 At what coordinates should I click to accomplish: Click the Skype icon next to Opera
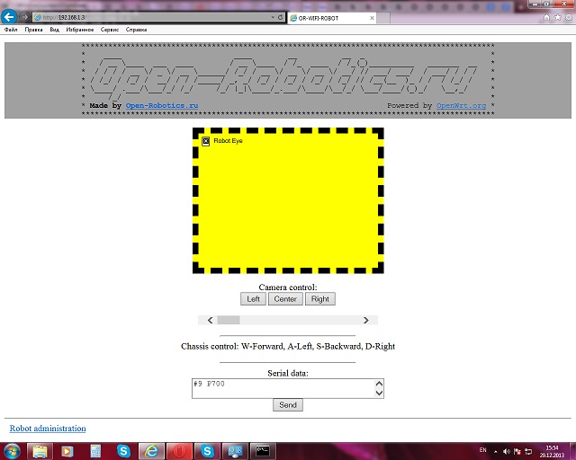[207, 451]
